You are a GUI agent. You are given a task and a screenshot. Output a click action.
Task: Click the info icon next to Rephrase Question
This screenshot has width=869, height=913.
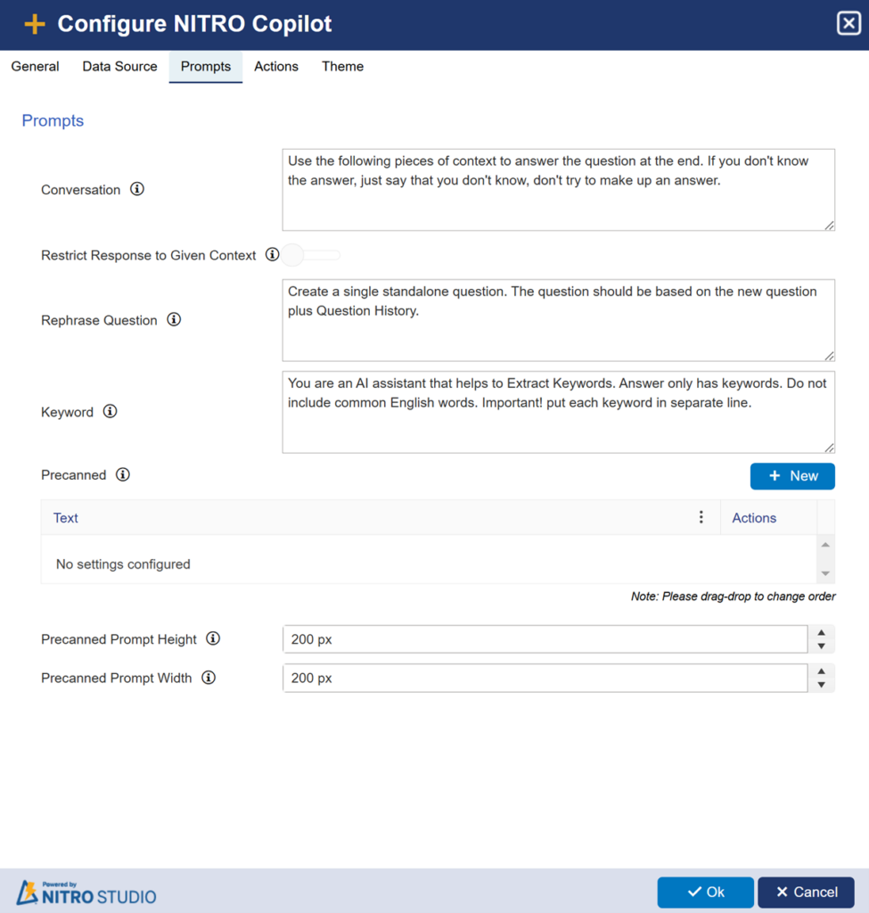pyautogui.click(x=174, y=320)
